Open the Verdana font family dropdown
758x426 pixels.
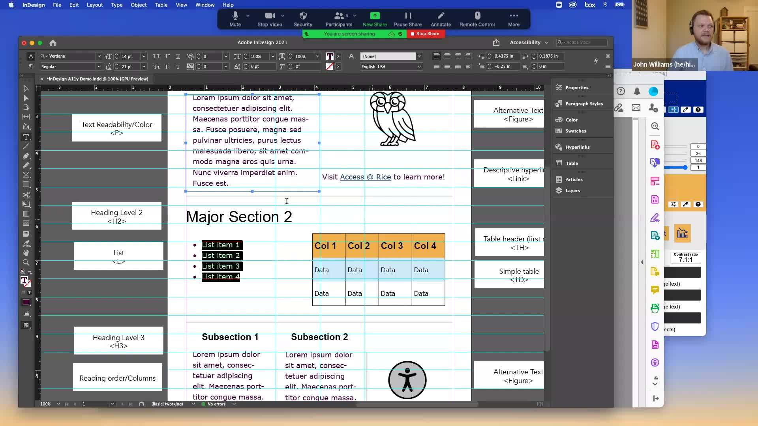pos(99,56)
